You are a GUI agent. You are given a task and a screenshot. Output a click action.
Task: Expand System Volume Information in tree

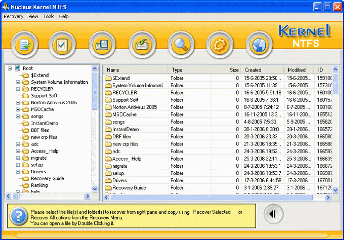coord(18,82)
